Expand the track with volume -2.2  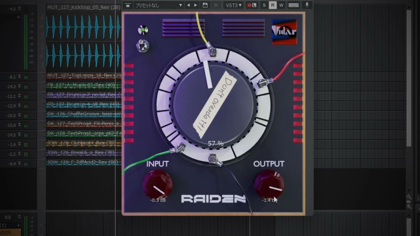pyautogui.click(x=19, y=154)
